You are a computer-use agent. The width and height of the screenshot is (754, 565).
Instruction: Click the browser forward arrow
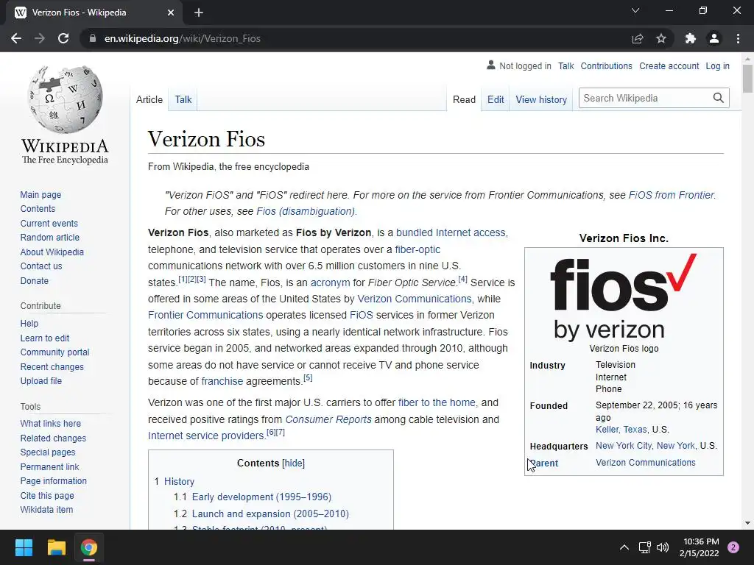tap(40, 38)
